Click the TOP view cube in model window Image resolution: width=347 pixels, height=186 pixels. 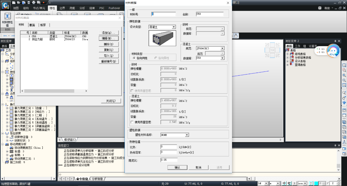pyautogui.click(x=272, y=50)
